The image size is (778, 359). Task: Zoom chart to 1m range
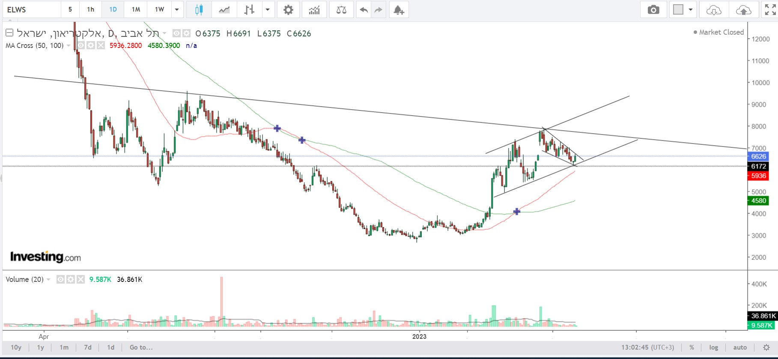[64, 347]
